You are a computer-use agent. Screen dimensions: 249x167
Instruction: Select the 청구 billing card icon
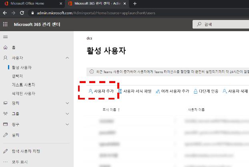click(5, 124)
